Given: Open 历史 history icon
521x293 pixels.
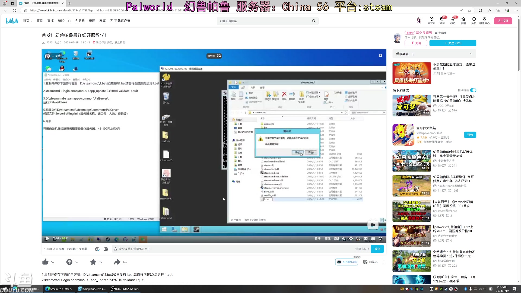Looking at the screenshot, I should pyautogui.click(x=474, y=21).
